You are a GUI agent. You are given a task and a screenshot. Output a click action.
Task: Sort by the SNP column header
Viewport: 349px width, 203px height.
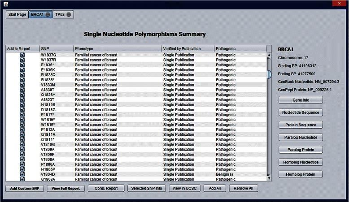(56, 48)
